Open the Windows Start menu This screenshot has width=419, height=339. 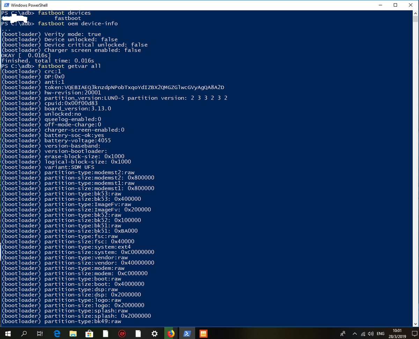pyautogui.click(x=8, y=333)
